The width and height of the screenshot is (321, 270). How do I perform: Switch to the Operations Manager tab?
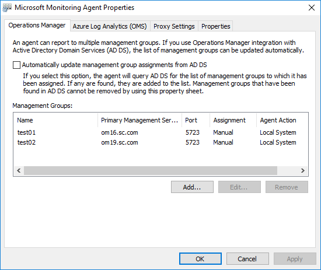37,25
